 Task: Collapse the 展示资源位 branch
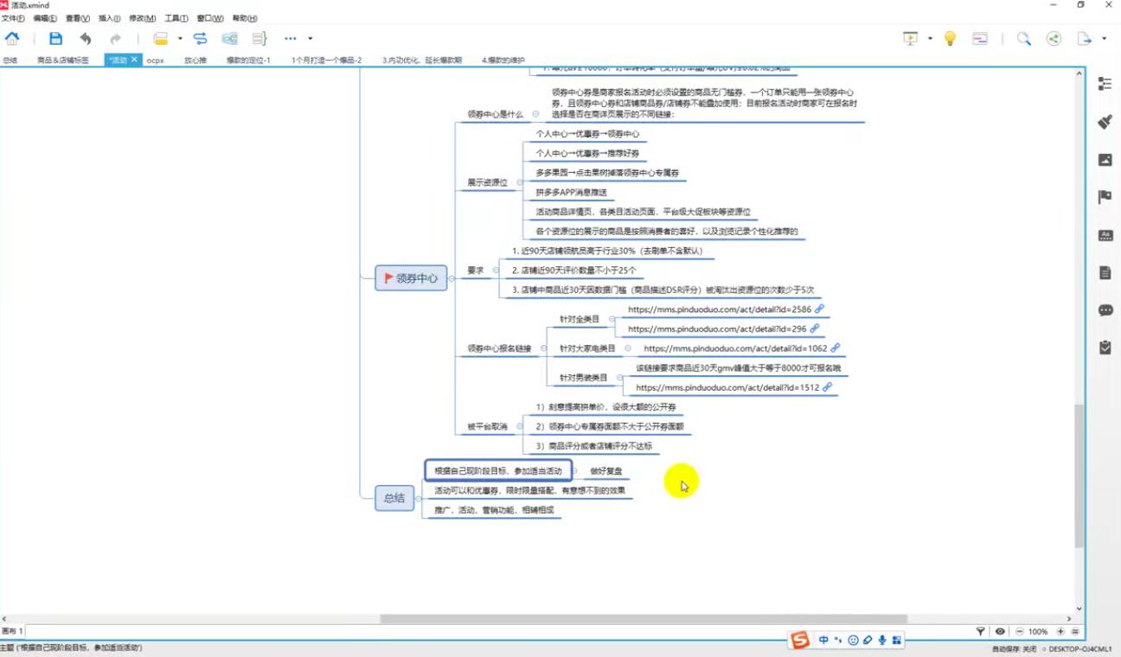pos(518,182)
